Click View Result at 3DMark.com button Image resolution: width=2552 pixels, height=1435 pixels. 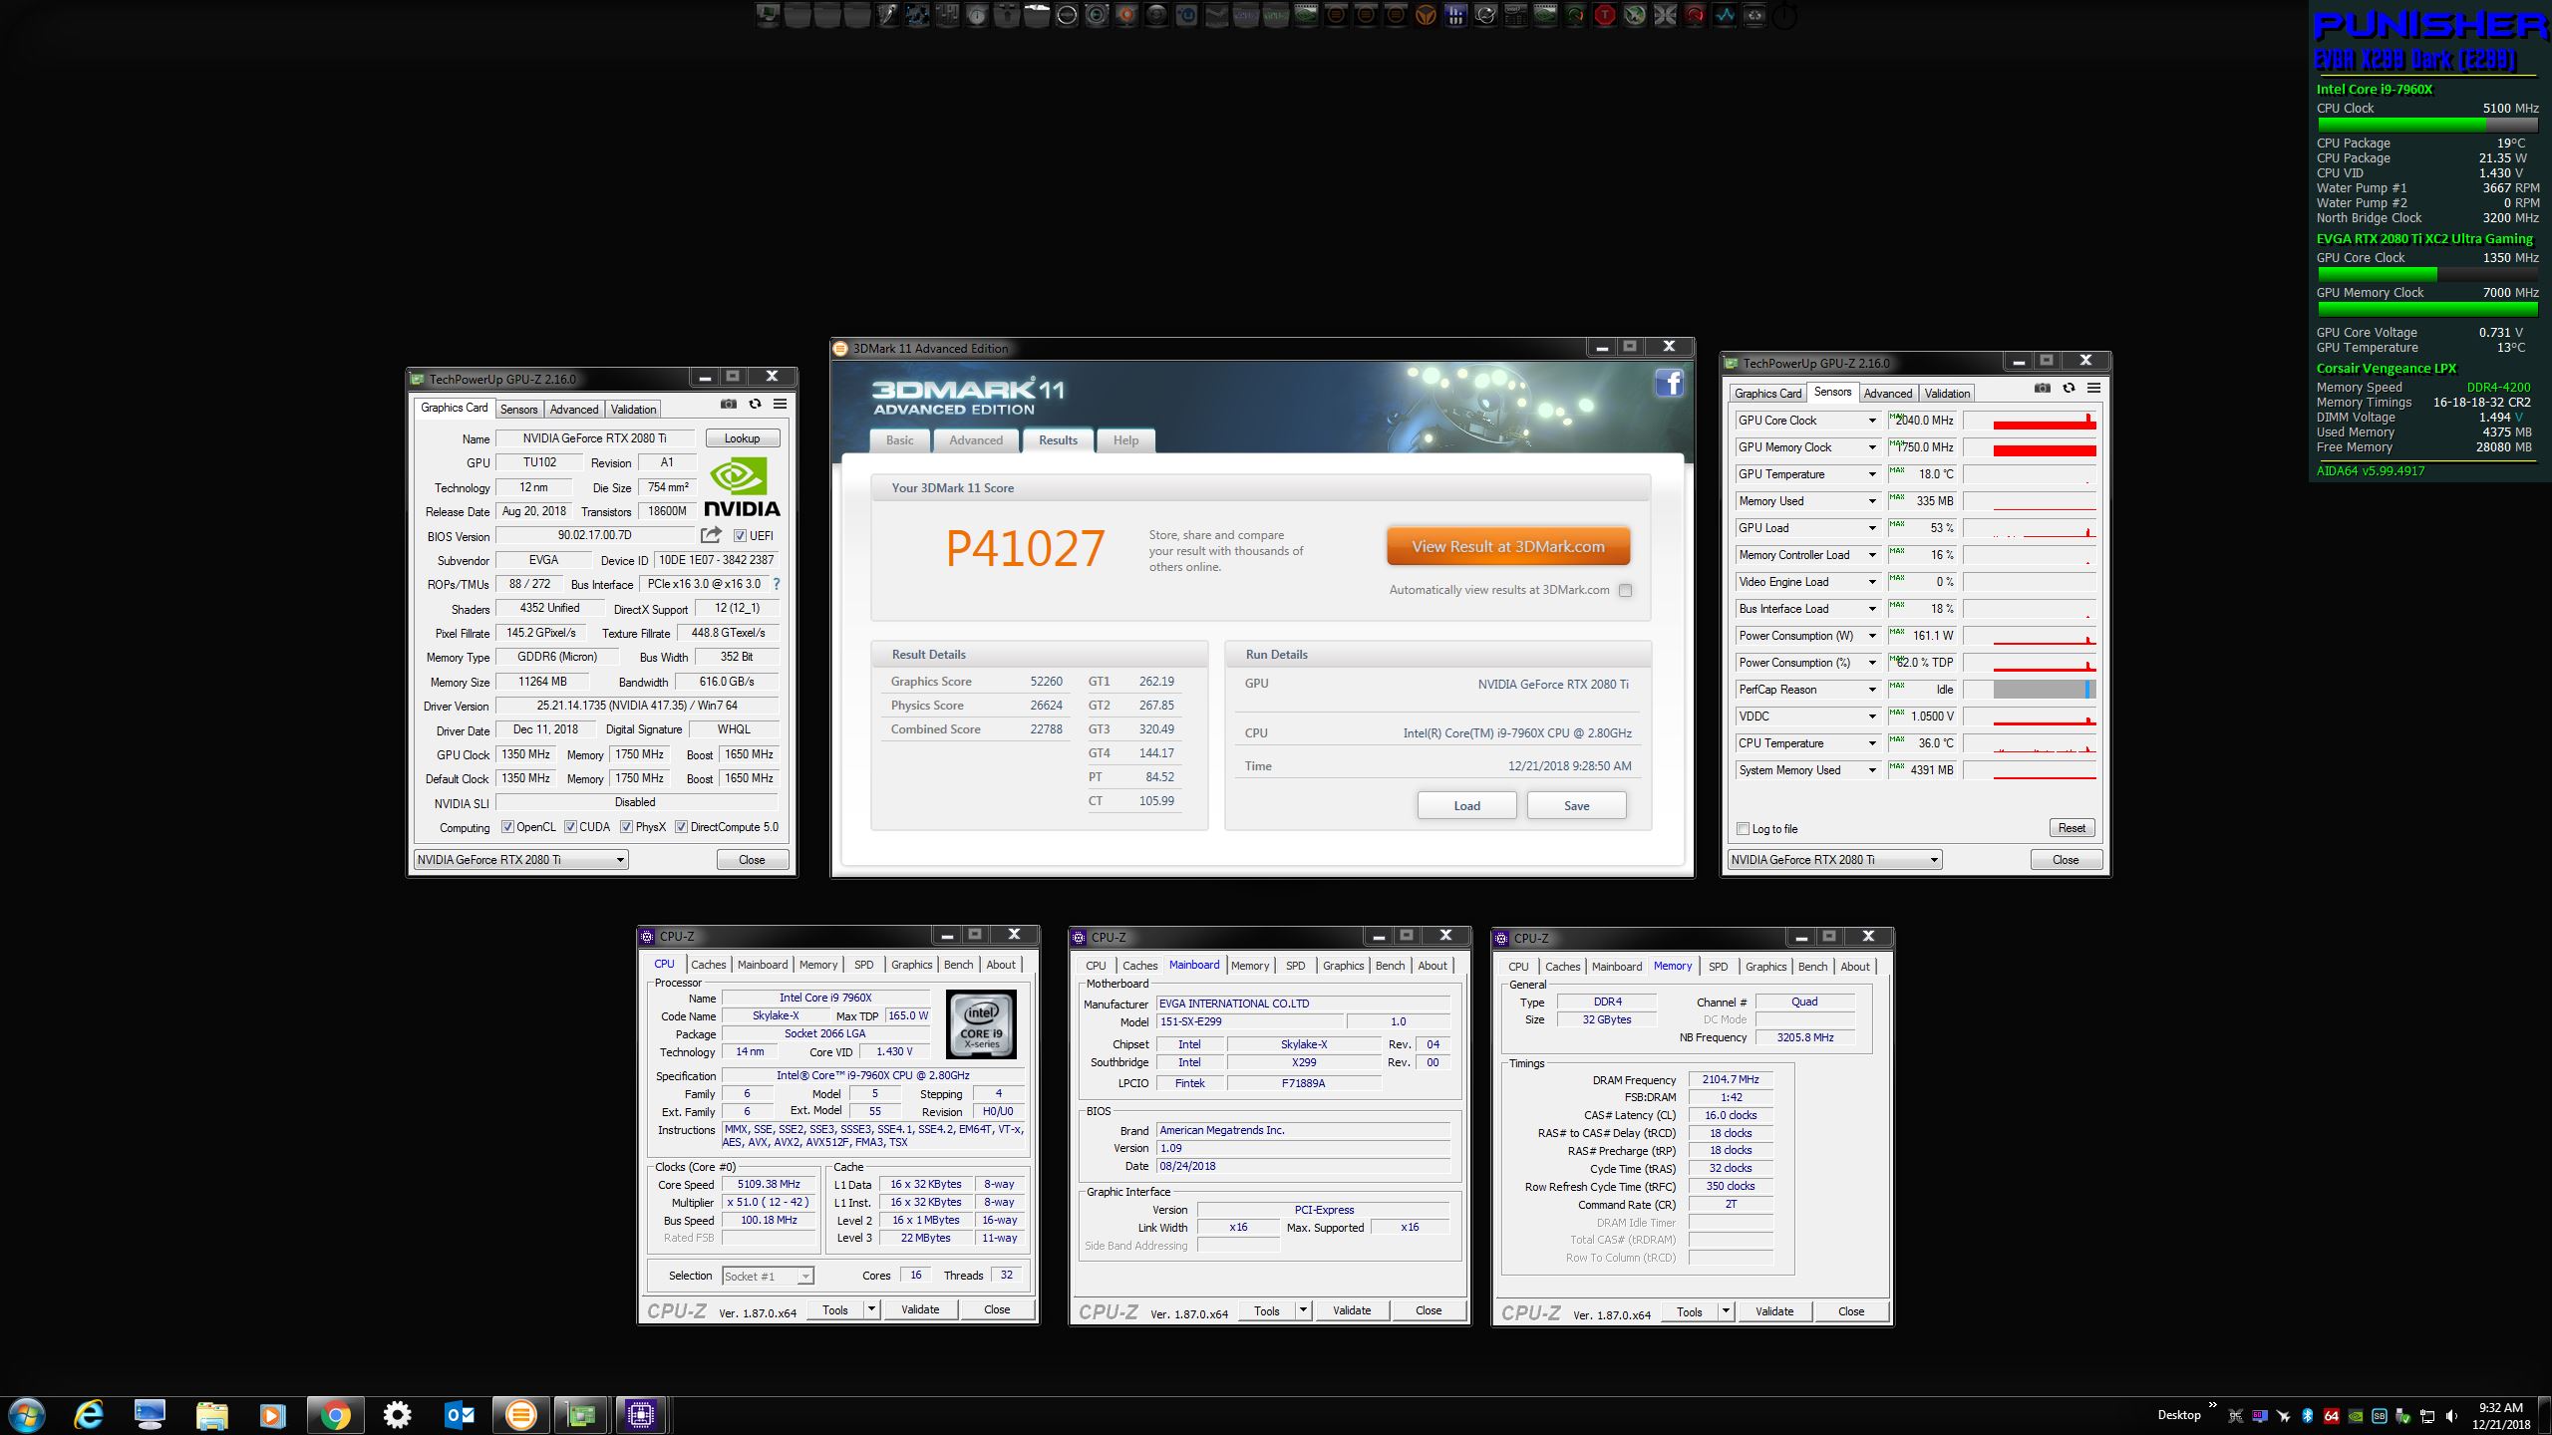tap(1507, 546)
